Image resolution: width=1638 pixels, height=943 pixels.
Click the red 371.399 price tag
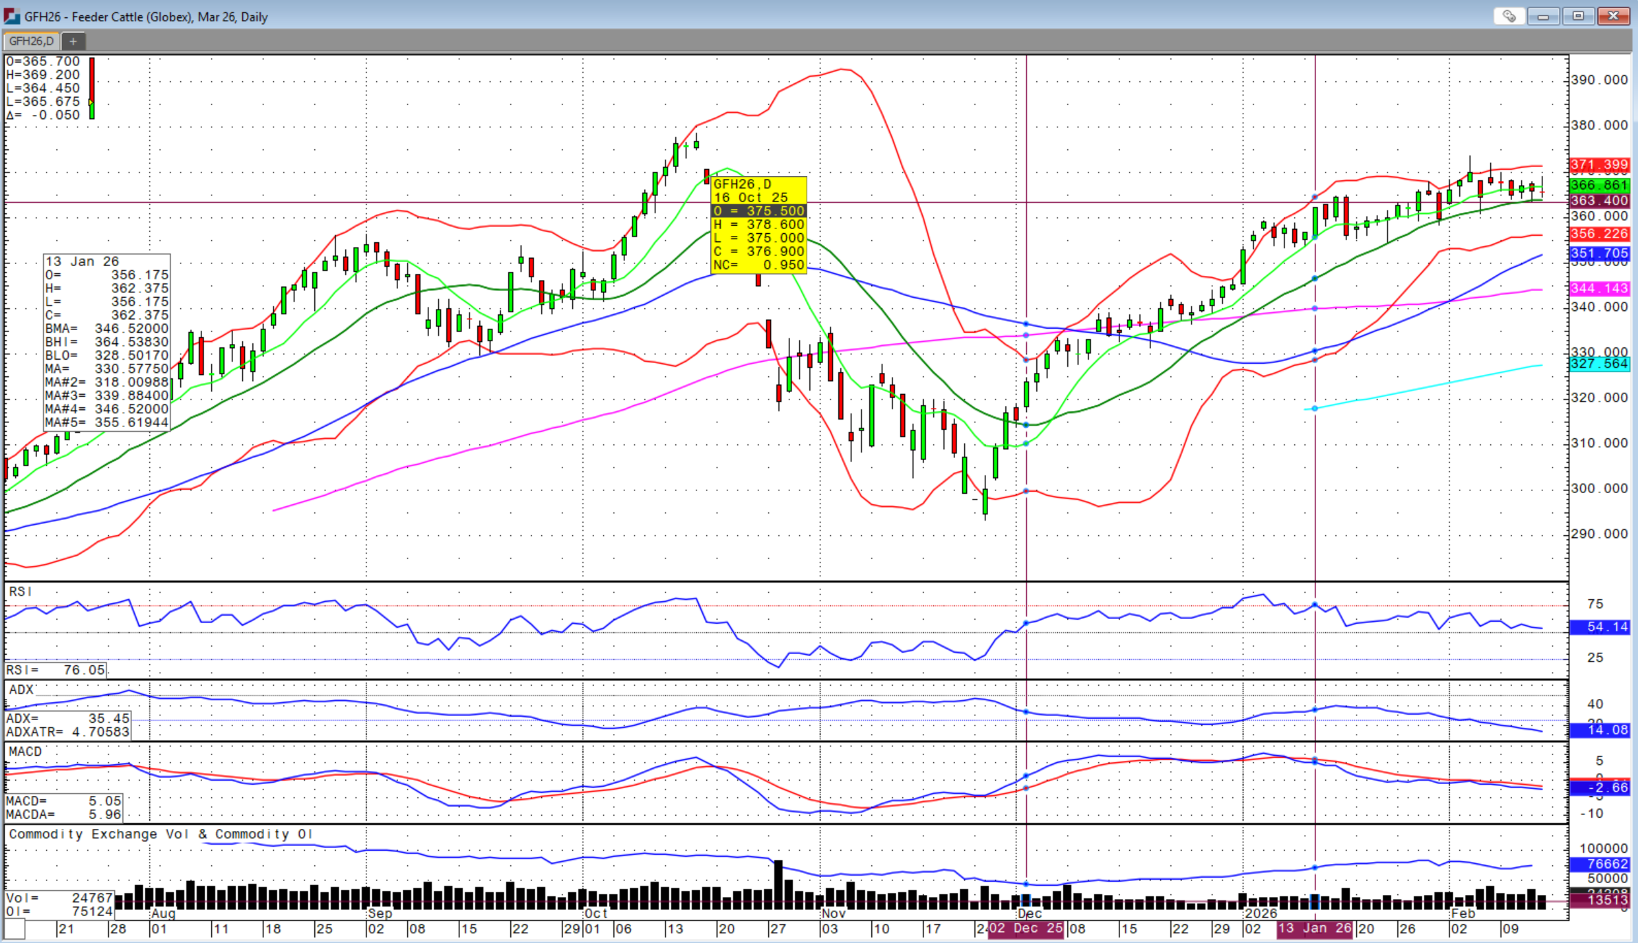tap(1599, 165)
